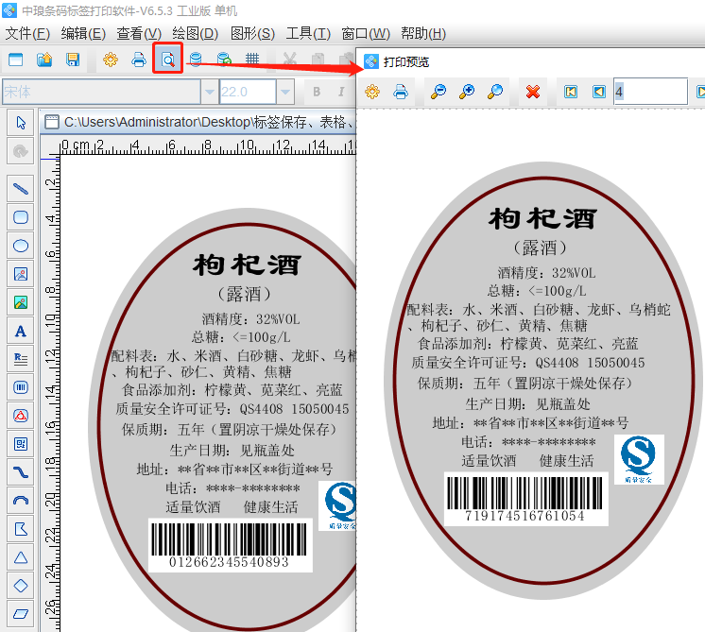The image size is (705, 632).
Task: Click zoom out in print preview
Action: tap(438, 92)
